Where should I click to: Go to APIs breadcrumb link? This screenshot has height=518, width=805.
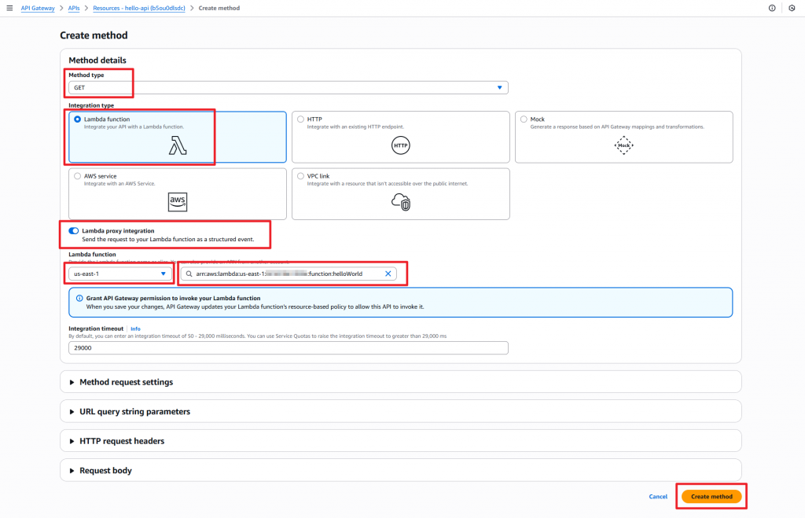[x=74, y=8]
